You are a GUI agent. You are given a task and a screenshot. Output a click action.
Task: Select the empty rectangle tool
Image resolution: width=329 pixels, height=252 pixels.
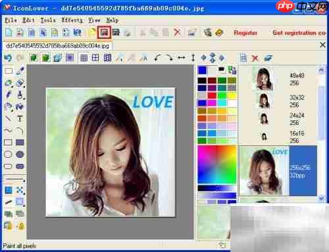coord(8,143)
